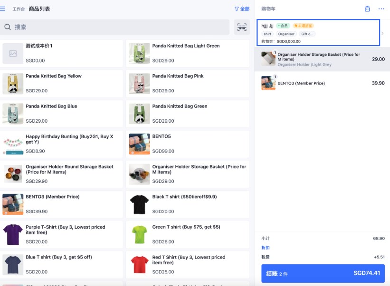Select the BENTO5 product thumbnail

click(x=140, y=144)
